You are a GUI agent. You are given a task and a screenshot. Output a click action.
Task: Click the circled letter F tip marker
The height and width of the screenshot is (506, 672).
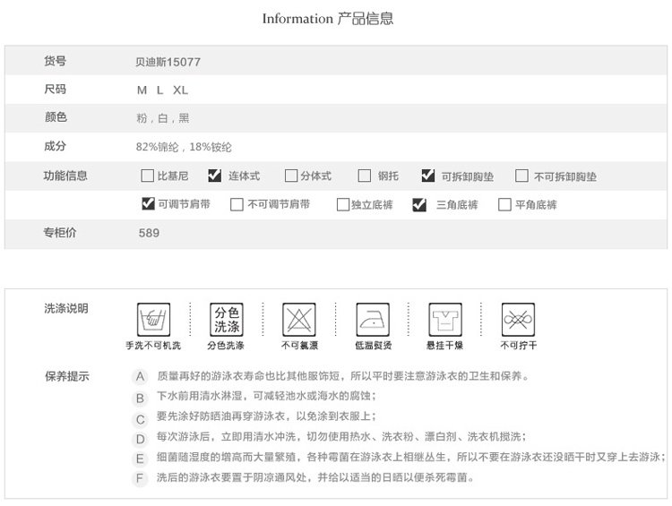tap(140, 478)
